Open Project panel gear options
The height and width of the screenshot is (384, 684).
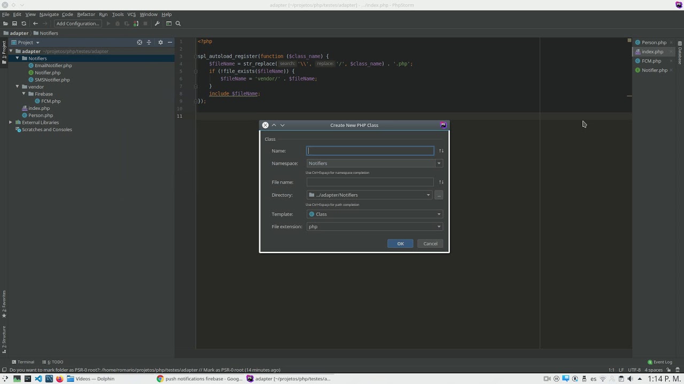[160, 42]
